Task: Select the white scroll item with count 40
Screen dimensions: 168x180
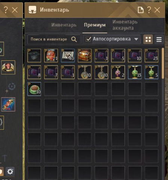Action: 68,56
